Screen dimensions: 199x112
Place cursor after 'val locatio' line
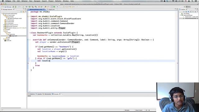pos(50,61)
